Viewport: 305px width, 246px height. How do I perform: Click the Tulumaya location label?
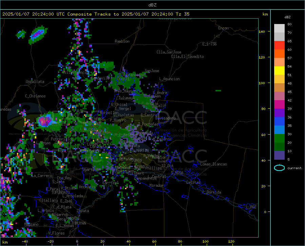(126, 98)
